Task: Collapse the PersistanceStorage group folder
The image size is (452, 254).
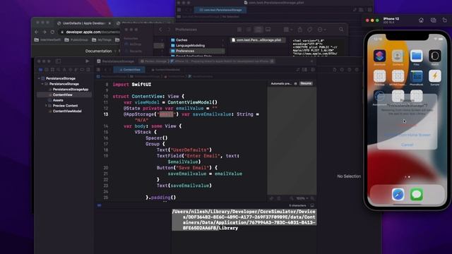Action: click(x=42, y=84)
